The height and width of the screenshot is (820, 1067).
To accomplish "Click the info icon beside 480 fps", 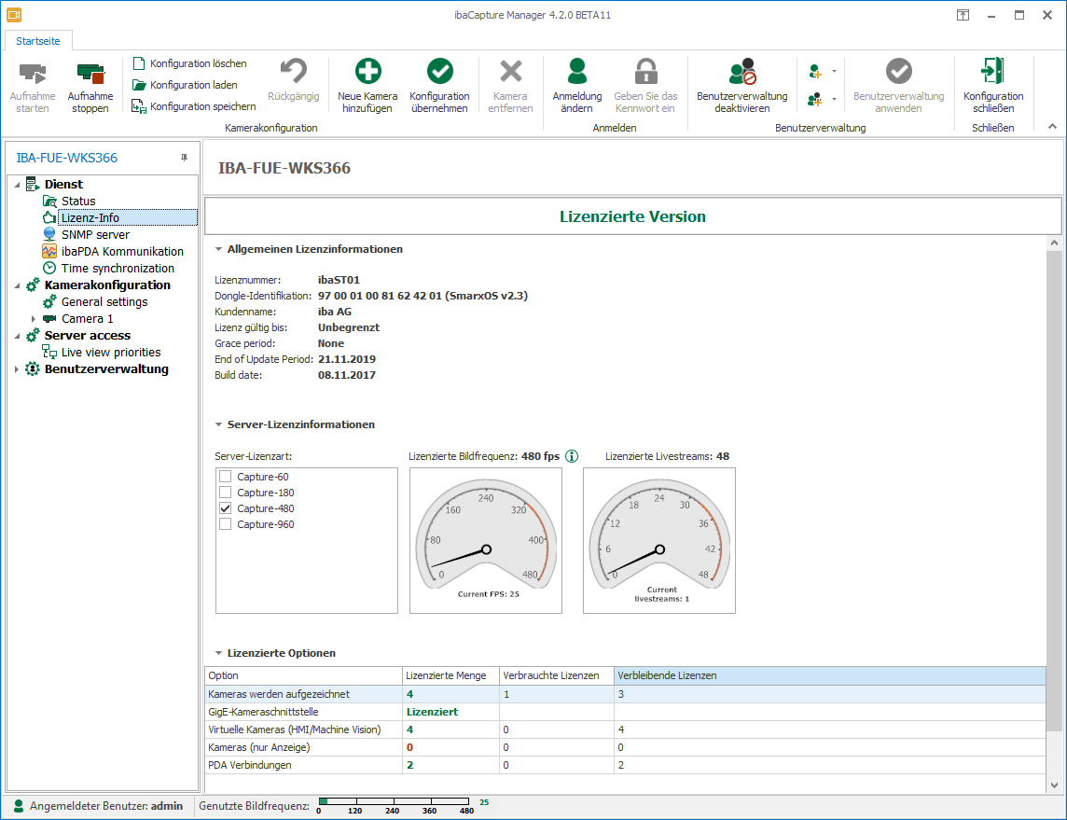I will [x=572, y=456].
